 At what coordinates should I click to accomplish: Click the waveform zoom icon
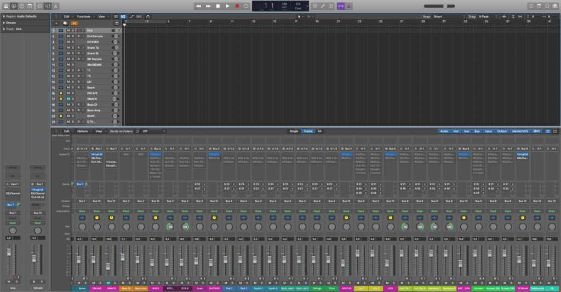coord(504,16)
